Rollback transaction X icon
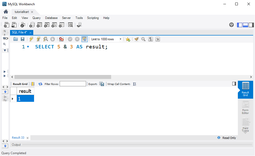This screenshot has height=156, width=255. pos(77,39)
